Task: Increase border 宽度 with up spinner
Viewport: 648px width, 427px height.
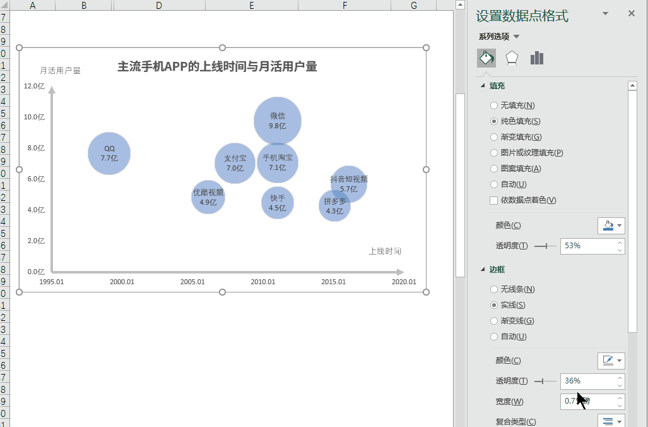Action: (x=620, y=398)
